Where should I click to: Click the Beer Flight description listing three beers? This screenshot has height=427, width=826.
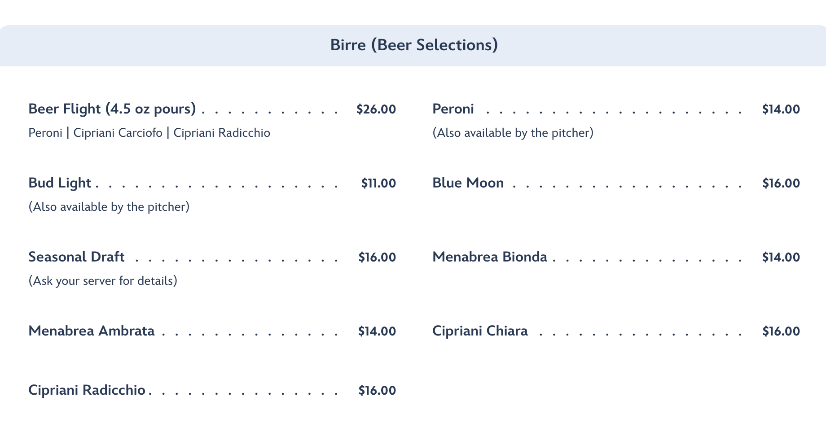tap(149, 133)
